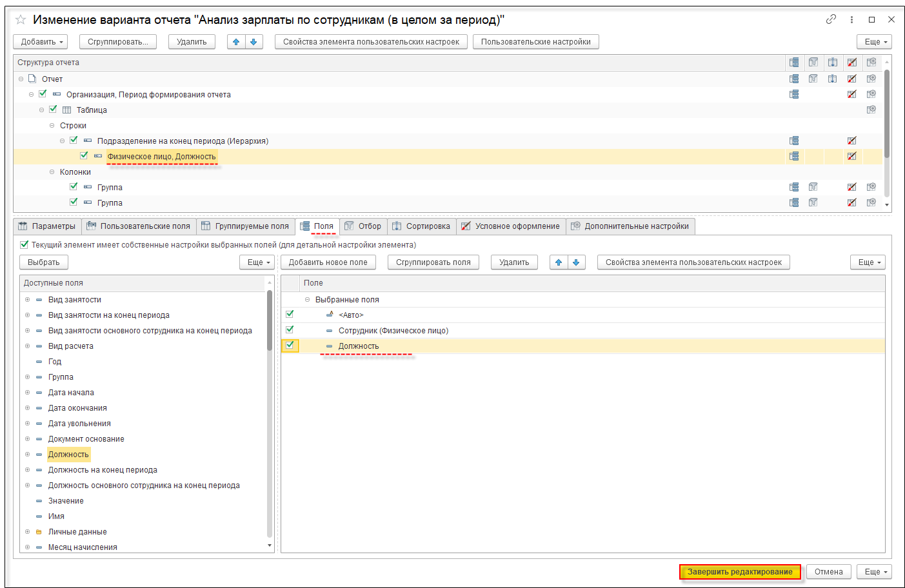Open fields icon in Подразделение на конец периода row

click(x=794, y=141)
